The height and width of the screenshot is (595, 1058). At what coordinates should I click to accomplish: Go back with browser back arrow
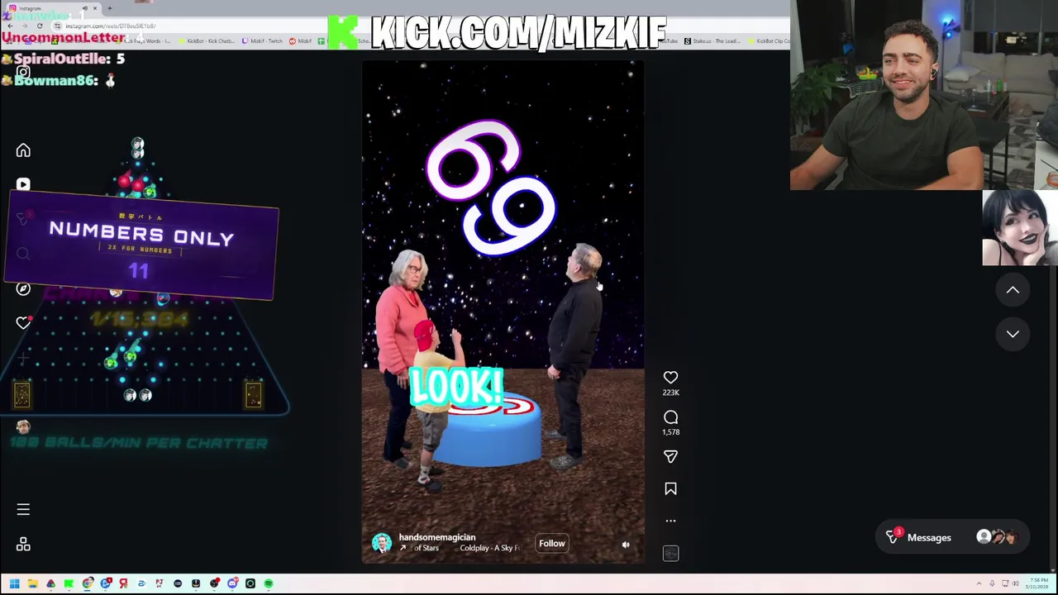10,26
